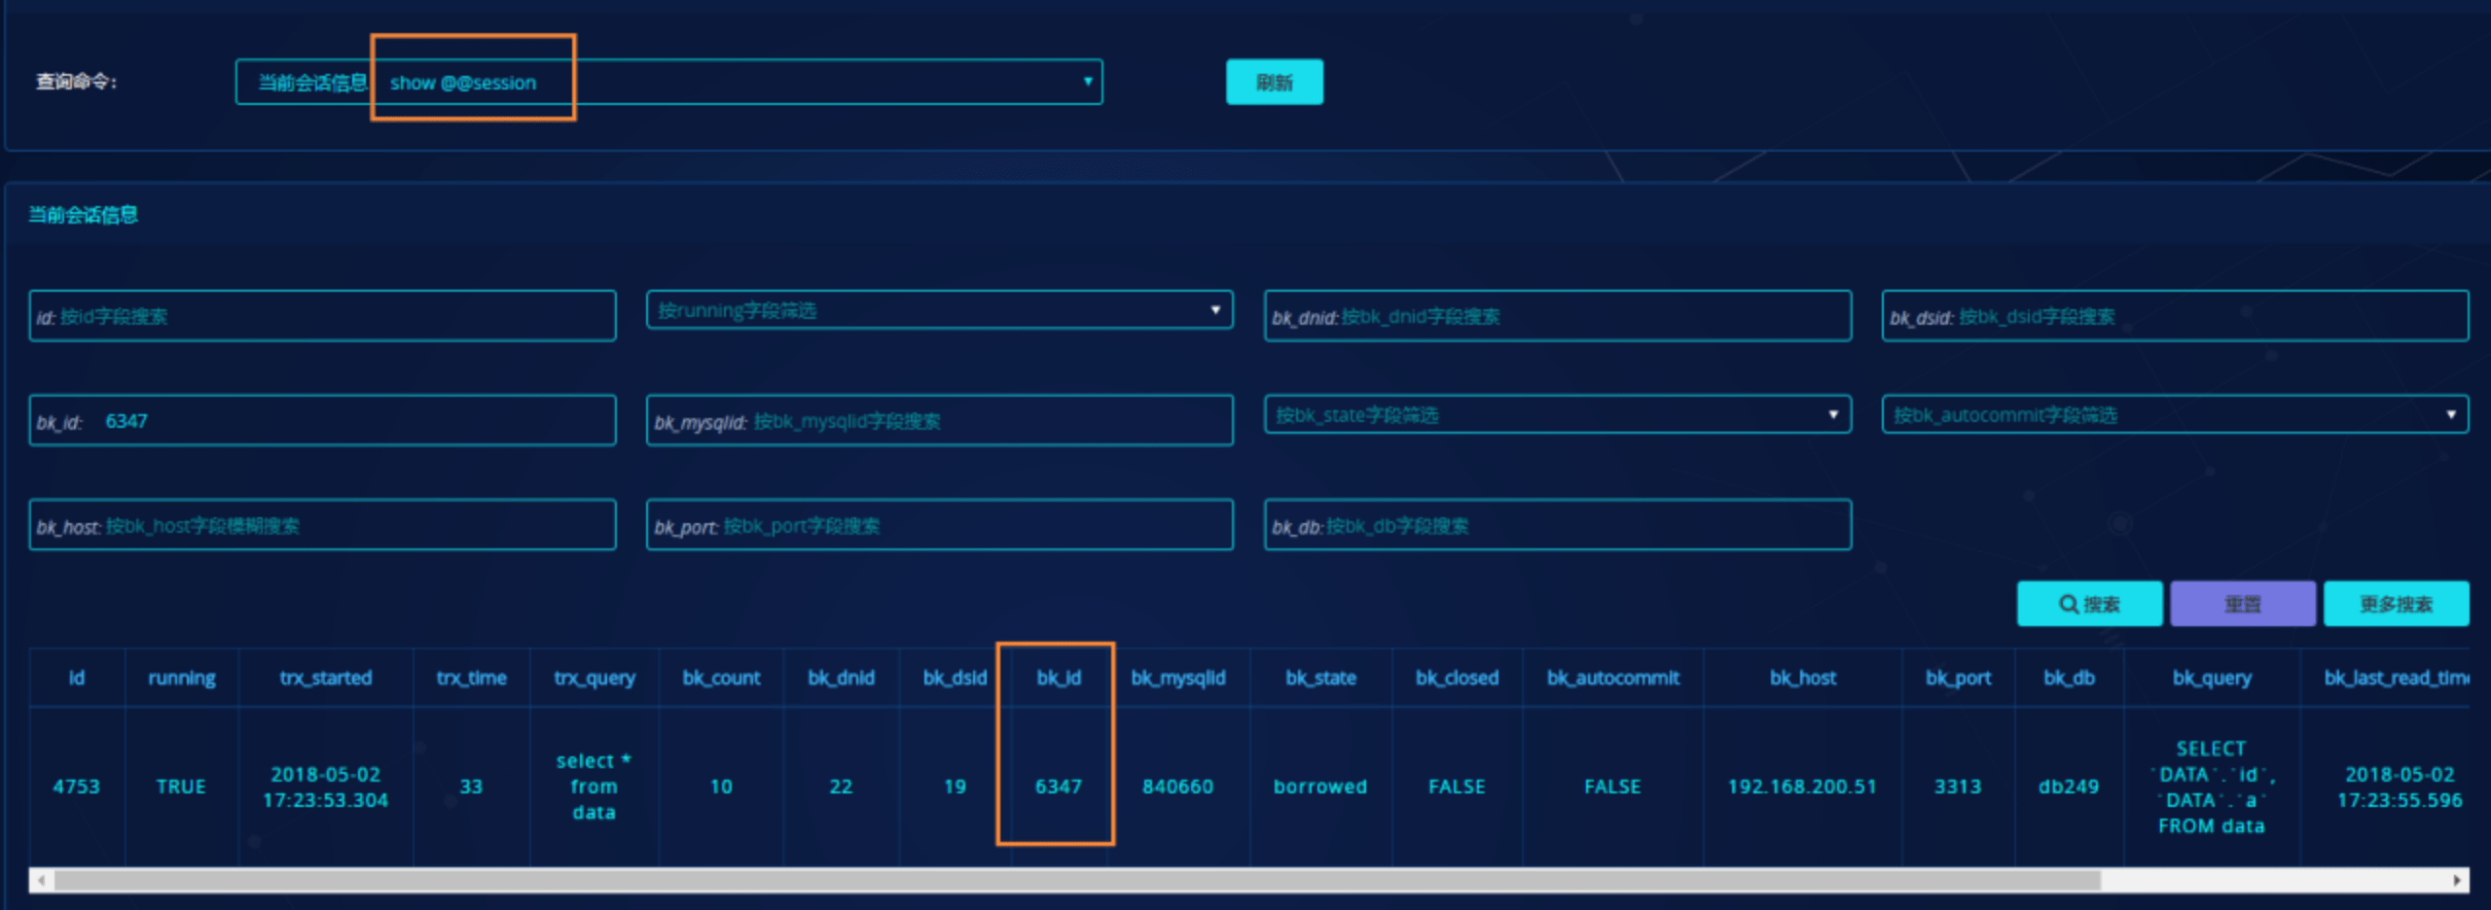Click the bk_id table cell 6347

click(1059, 787)
